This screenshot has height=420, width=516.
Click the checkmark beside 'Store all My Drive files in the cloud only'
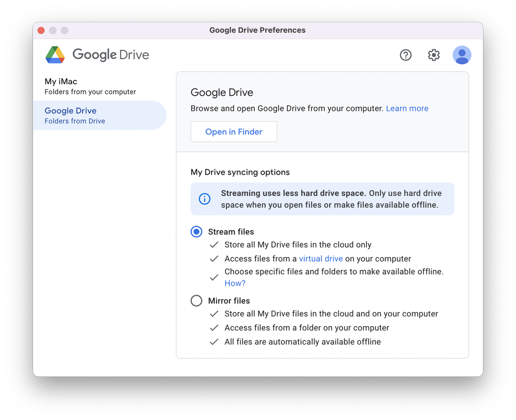click(214, 245)
